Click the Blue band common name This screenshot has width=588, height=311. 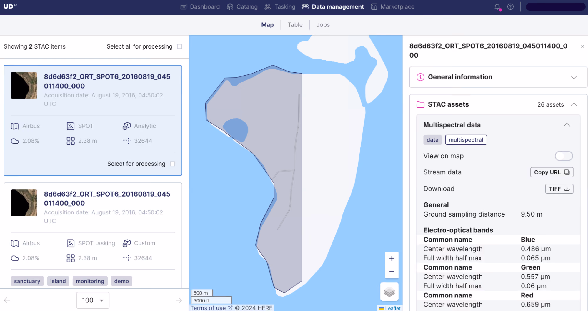[528, 240]
